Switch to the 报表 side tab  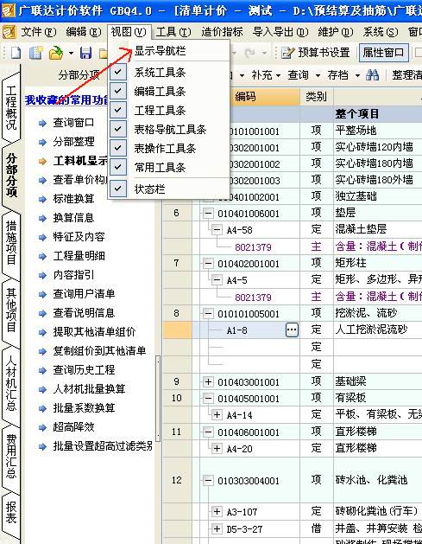point(11,512)
